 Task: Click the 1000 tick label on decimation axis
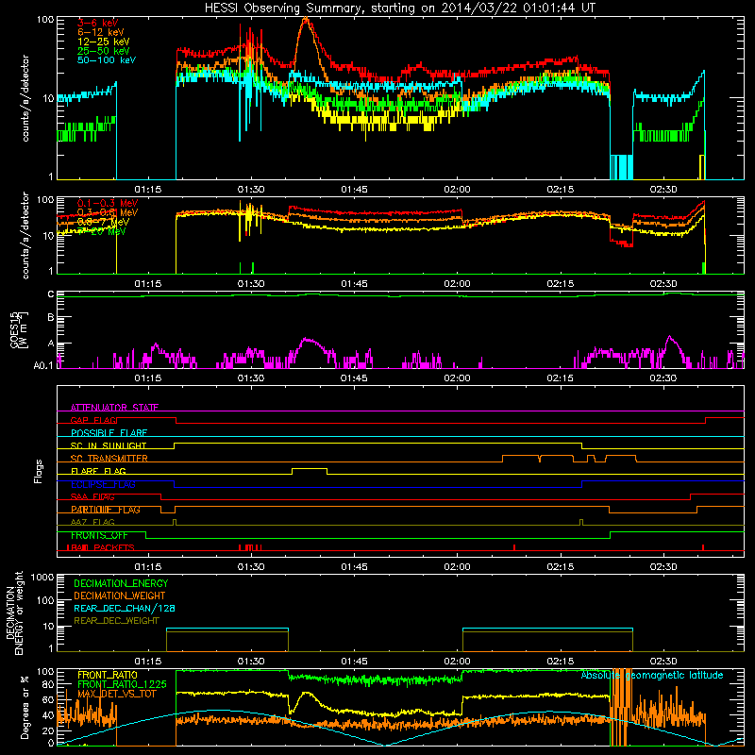coord(42,578)
